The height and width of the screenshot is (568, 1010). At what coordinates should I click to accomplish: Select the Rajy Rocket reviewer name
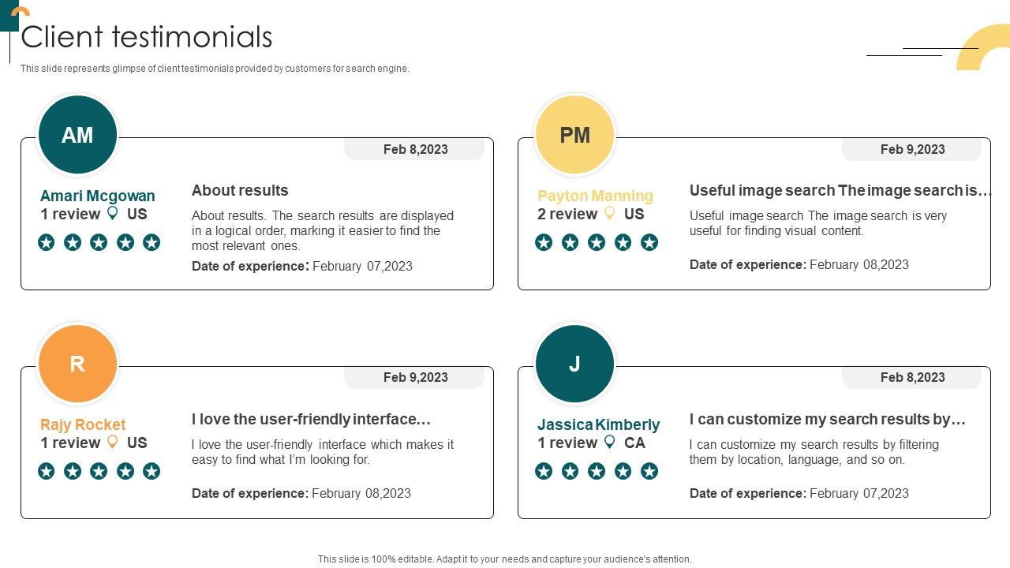83,424
